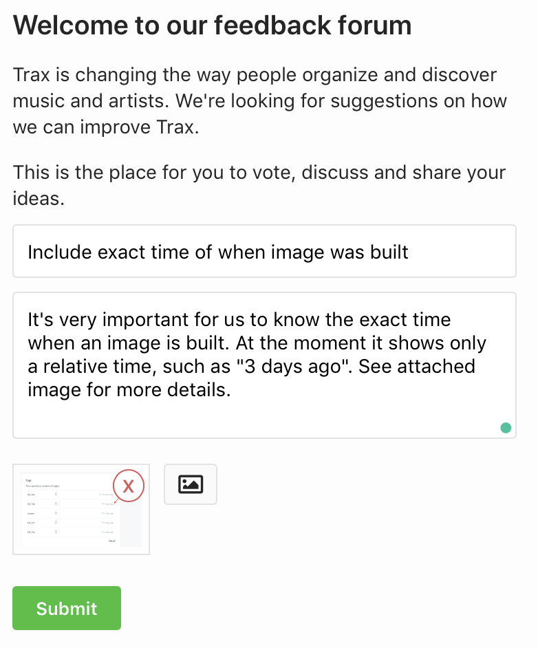Focus the idea description text area
Screen dimensions: 538x648
264,365
